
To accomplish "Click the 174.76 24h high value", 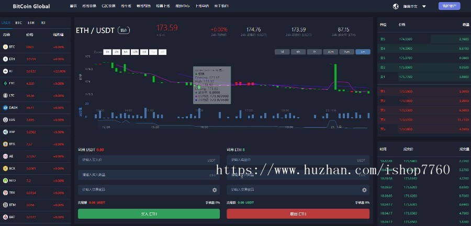I will [253, 29].
